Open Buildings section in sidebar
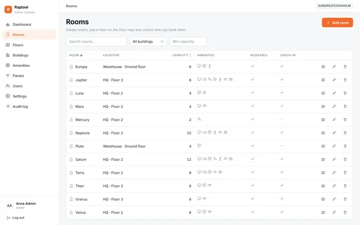 point(29,55)
